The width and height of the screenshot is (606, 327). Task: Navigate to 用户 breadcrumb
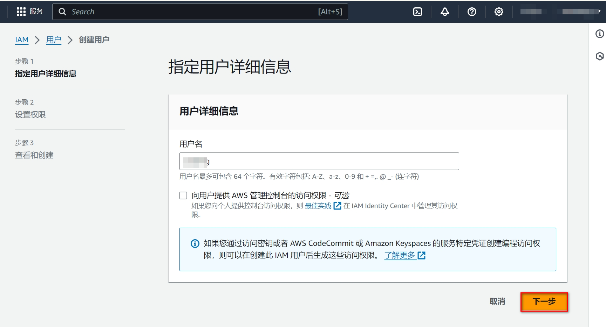click(x=54, y=40)
